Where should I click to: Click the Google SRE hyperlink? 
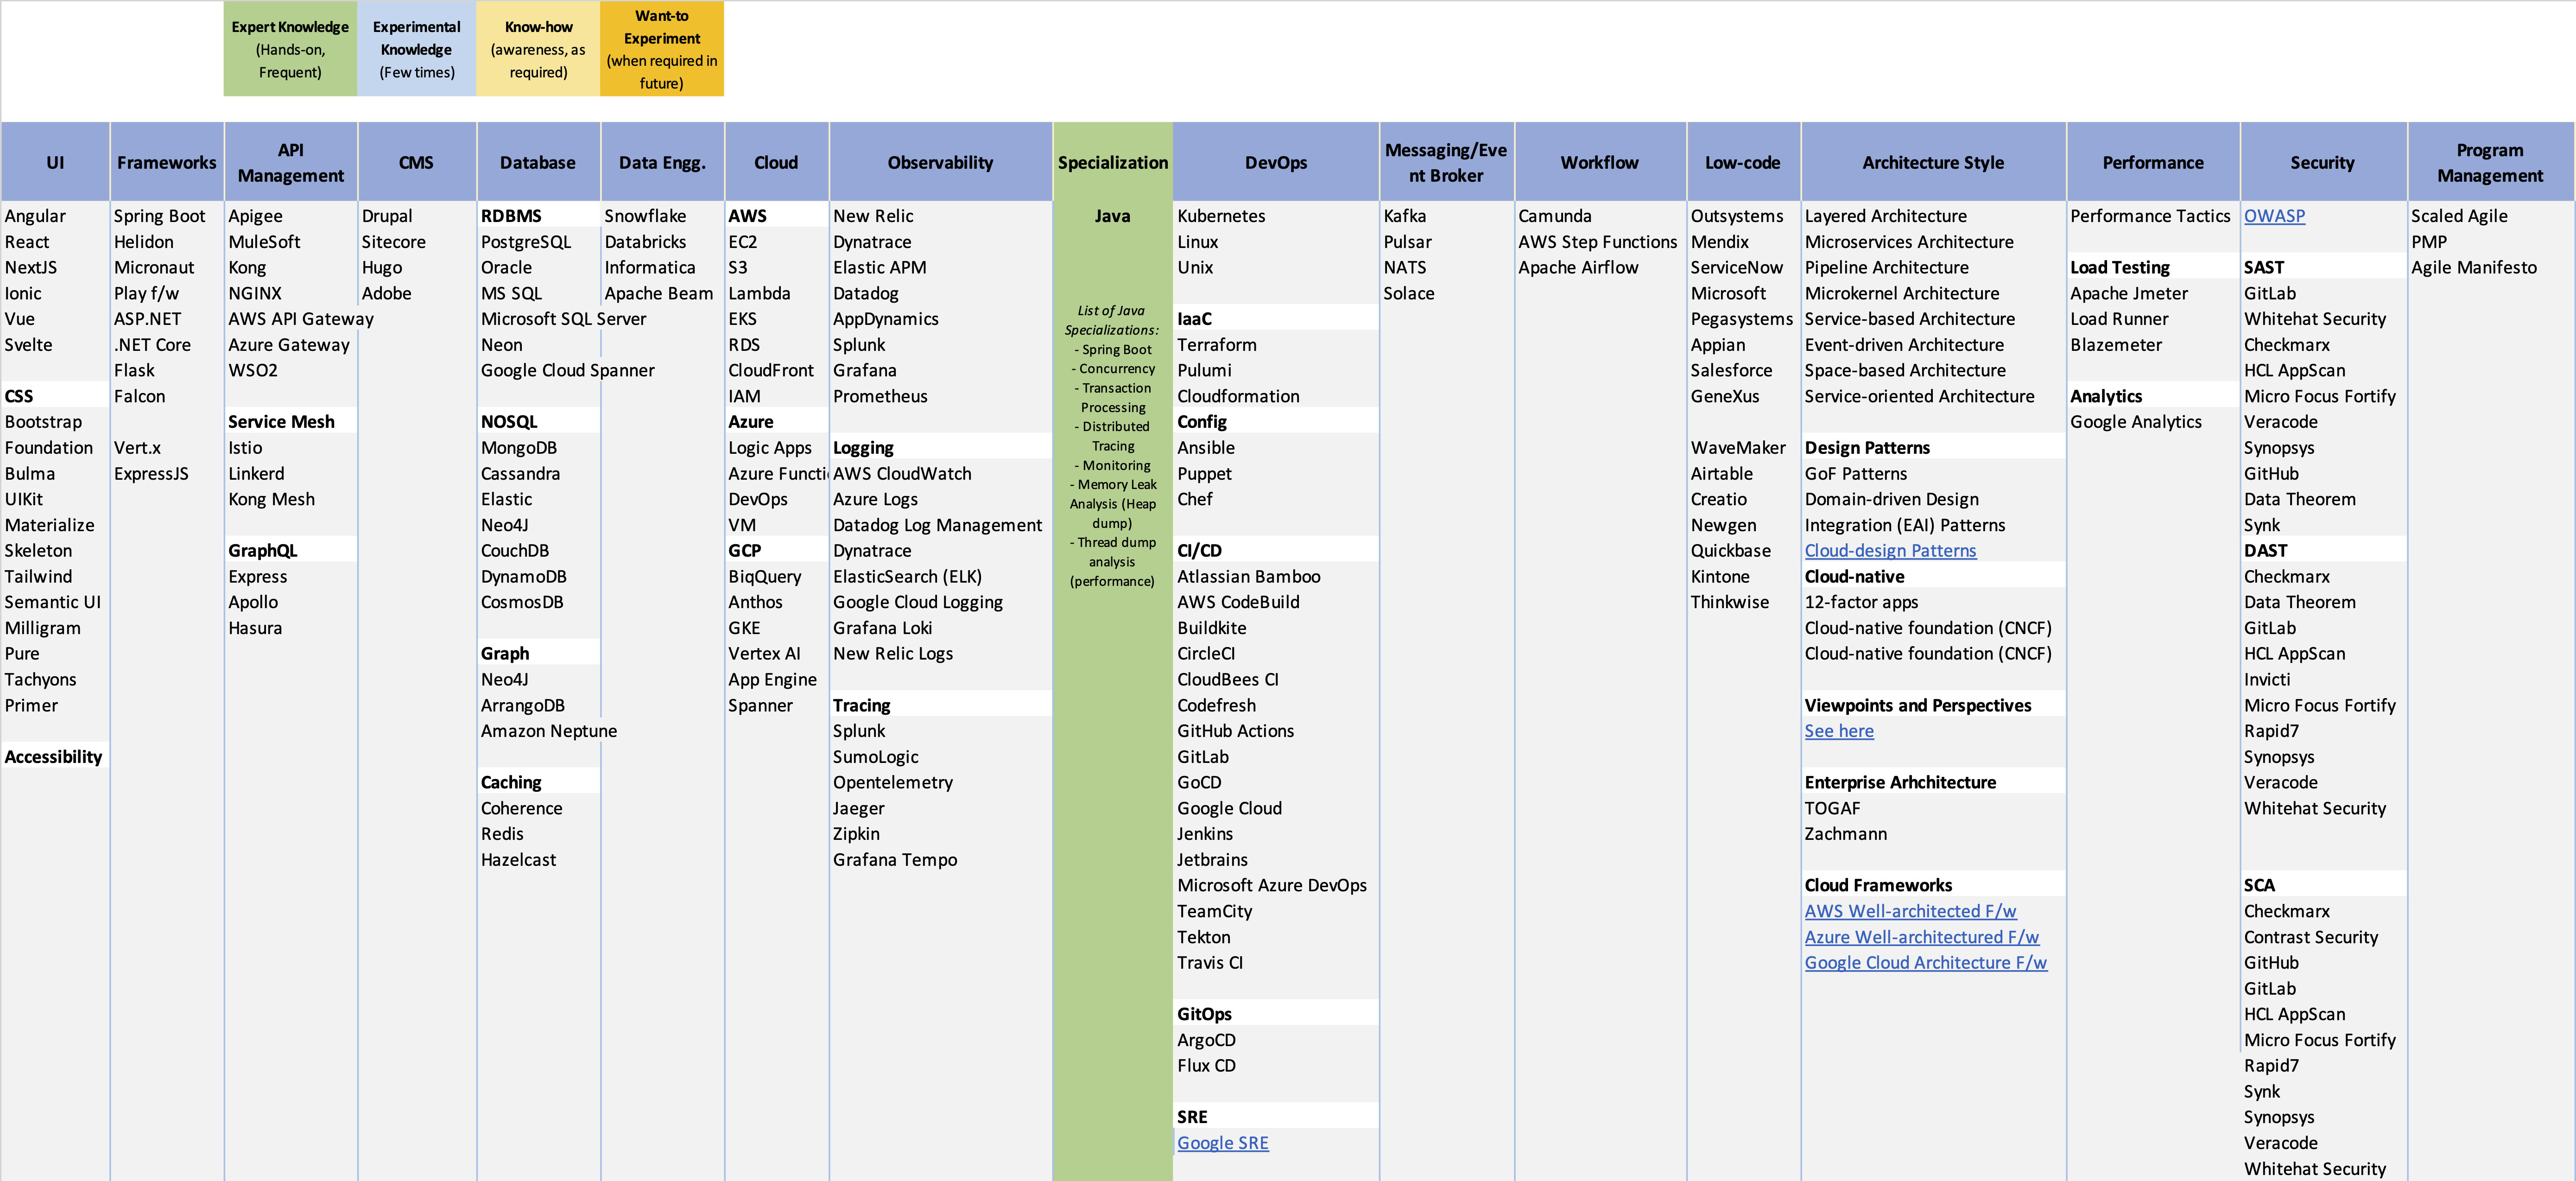point(1222,1143)
